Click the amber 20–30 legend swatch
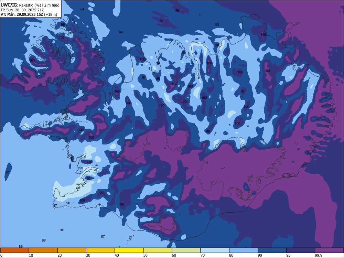This screenshot has height=258, width=344. (x=72, y=250)
